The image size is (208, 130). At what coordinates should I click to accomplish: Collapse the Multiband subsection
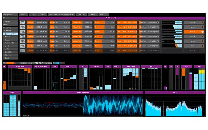(x=10, y=31)
